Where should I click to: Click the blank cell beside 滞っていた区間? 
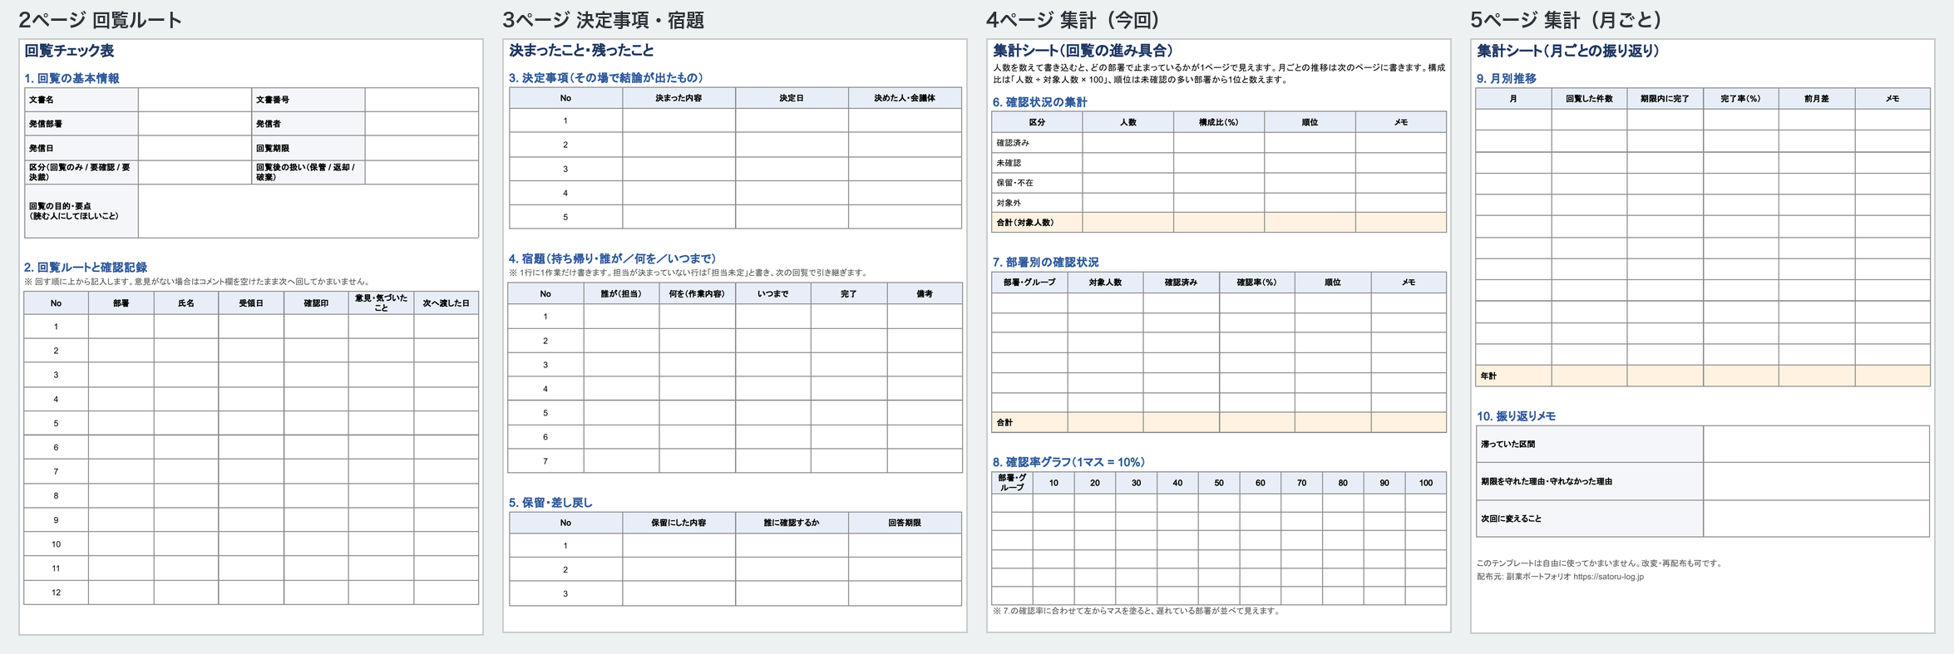pyautogui.click(x=1816, y=445)
